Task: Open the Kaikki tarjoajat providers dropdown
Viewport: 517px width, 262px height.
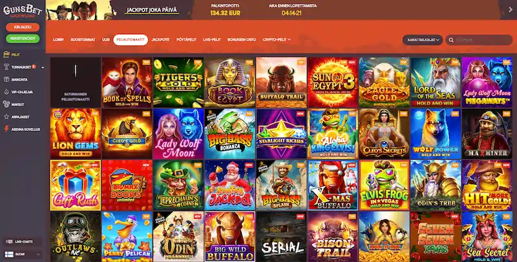Action: tap(423, 40)
